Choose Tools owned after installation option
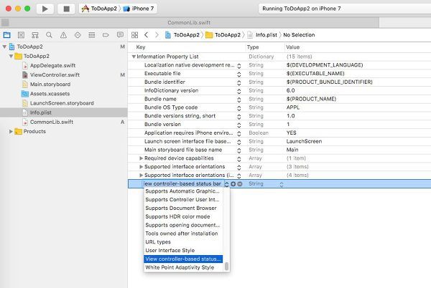 (183, 234)
